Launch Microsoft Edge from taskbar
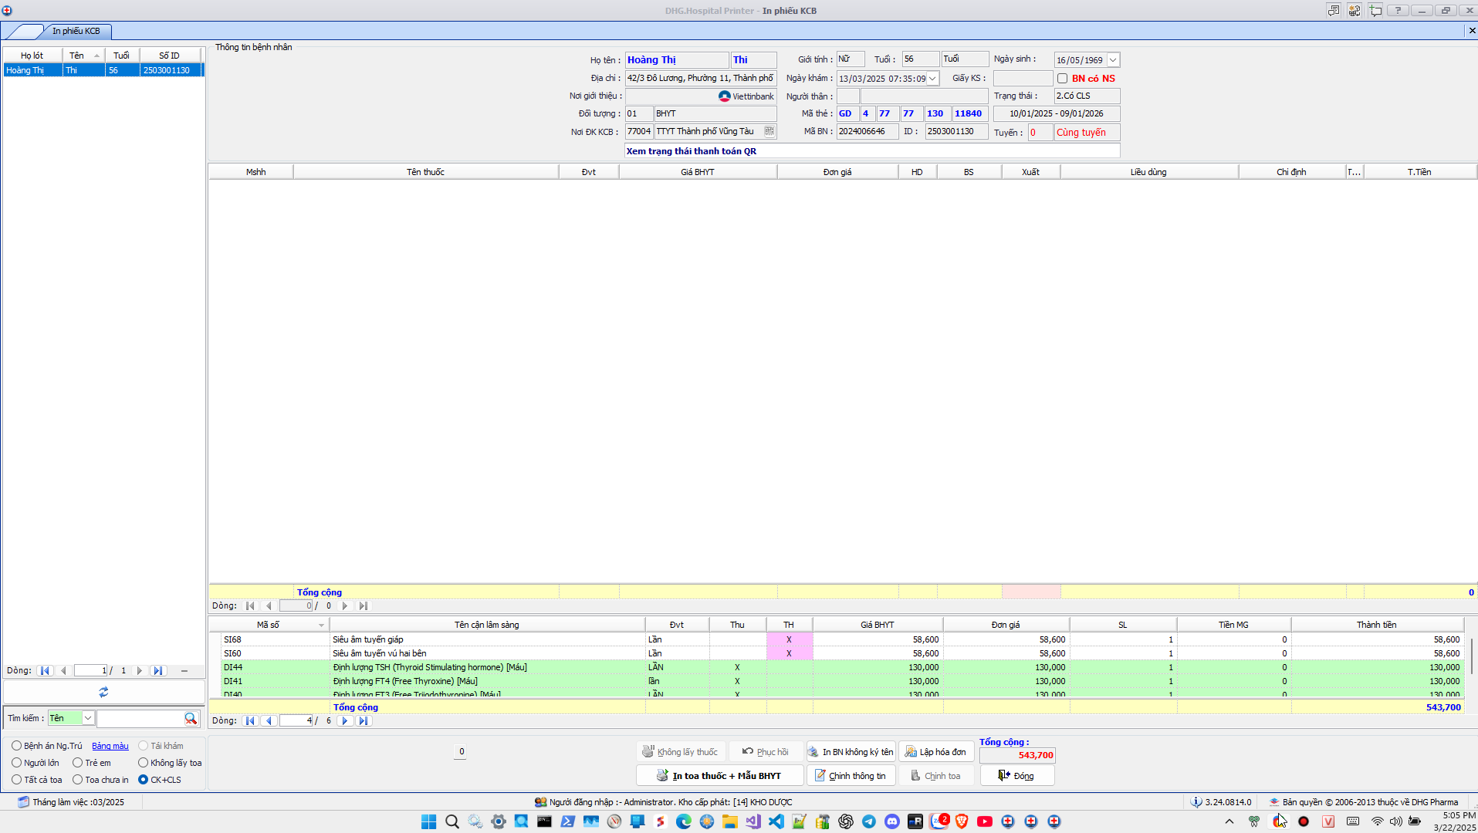This screenshot has height=833, width=1478. pos(684,821)
